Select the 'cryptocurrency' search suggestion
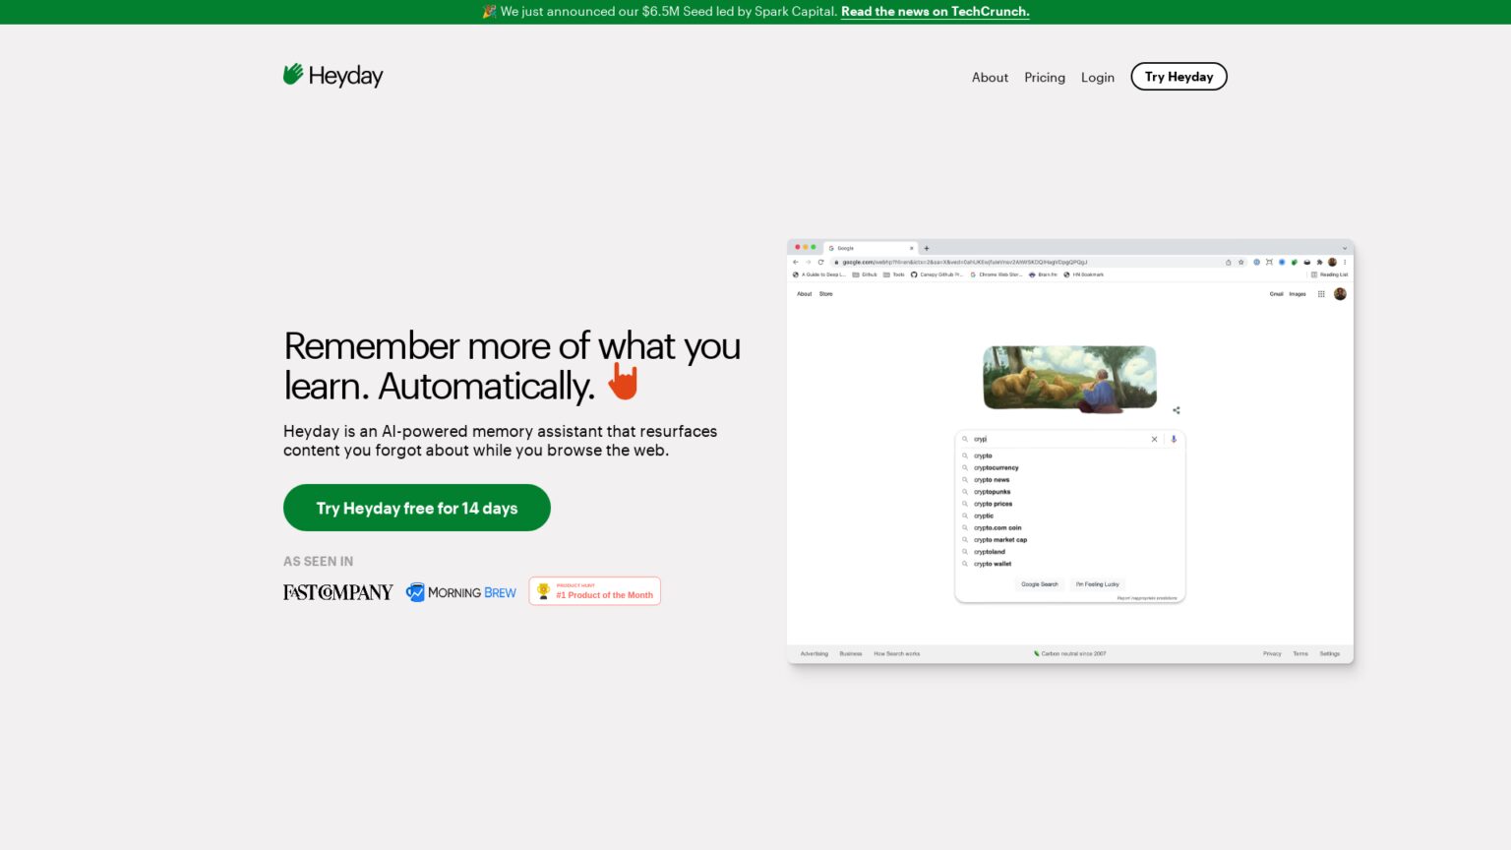 pyautogui.click(x=996, y=468)
